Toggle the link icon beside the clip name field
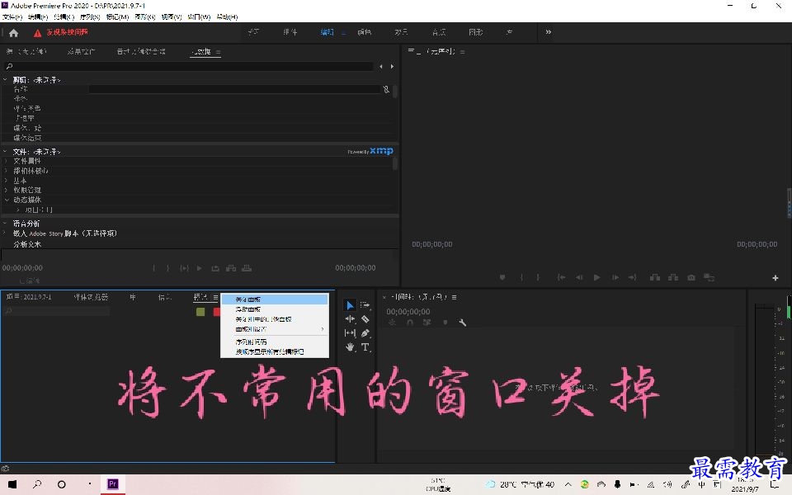792x495 pixels. coord(386,89)
